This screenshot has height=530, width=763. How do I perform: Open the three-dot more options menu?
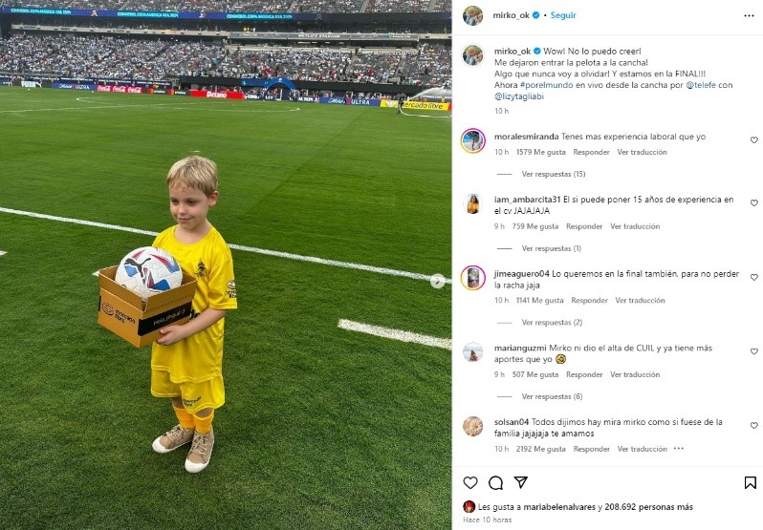coord(749,16)
